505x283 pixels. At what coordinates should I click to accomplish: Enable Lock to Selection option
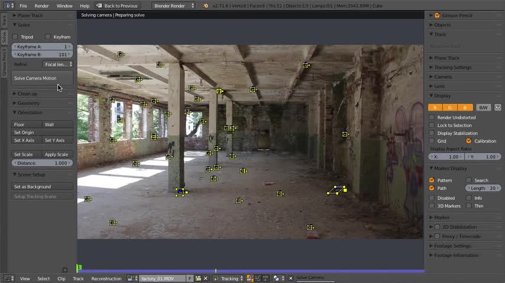pos(432,125)
